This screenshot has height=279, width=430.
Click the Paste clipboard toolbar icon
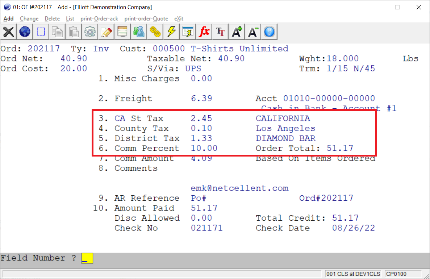[x=74, y=32]
